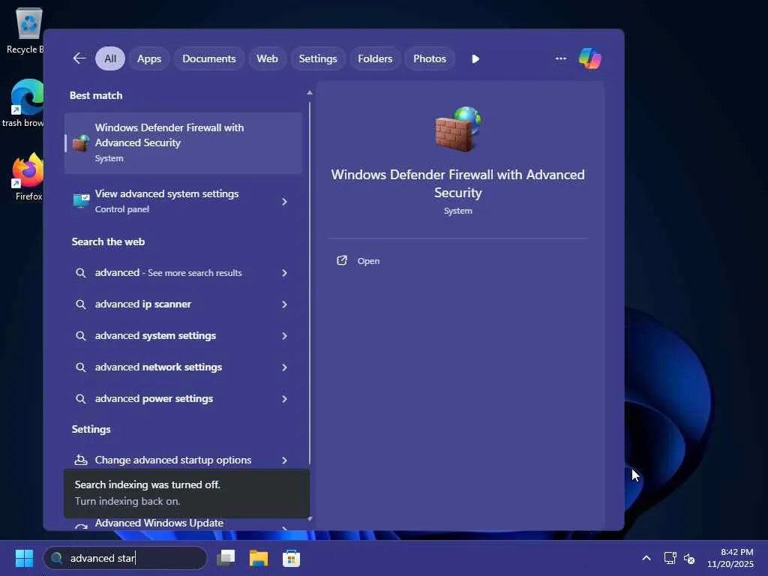Expand the advanced power settings chevron
Screen dimensions: 768x576
pos(284,399)
